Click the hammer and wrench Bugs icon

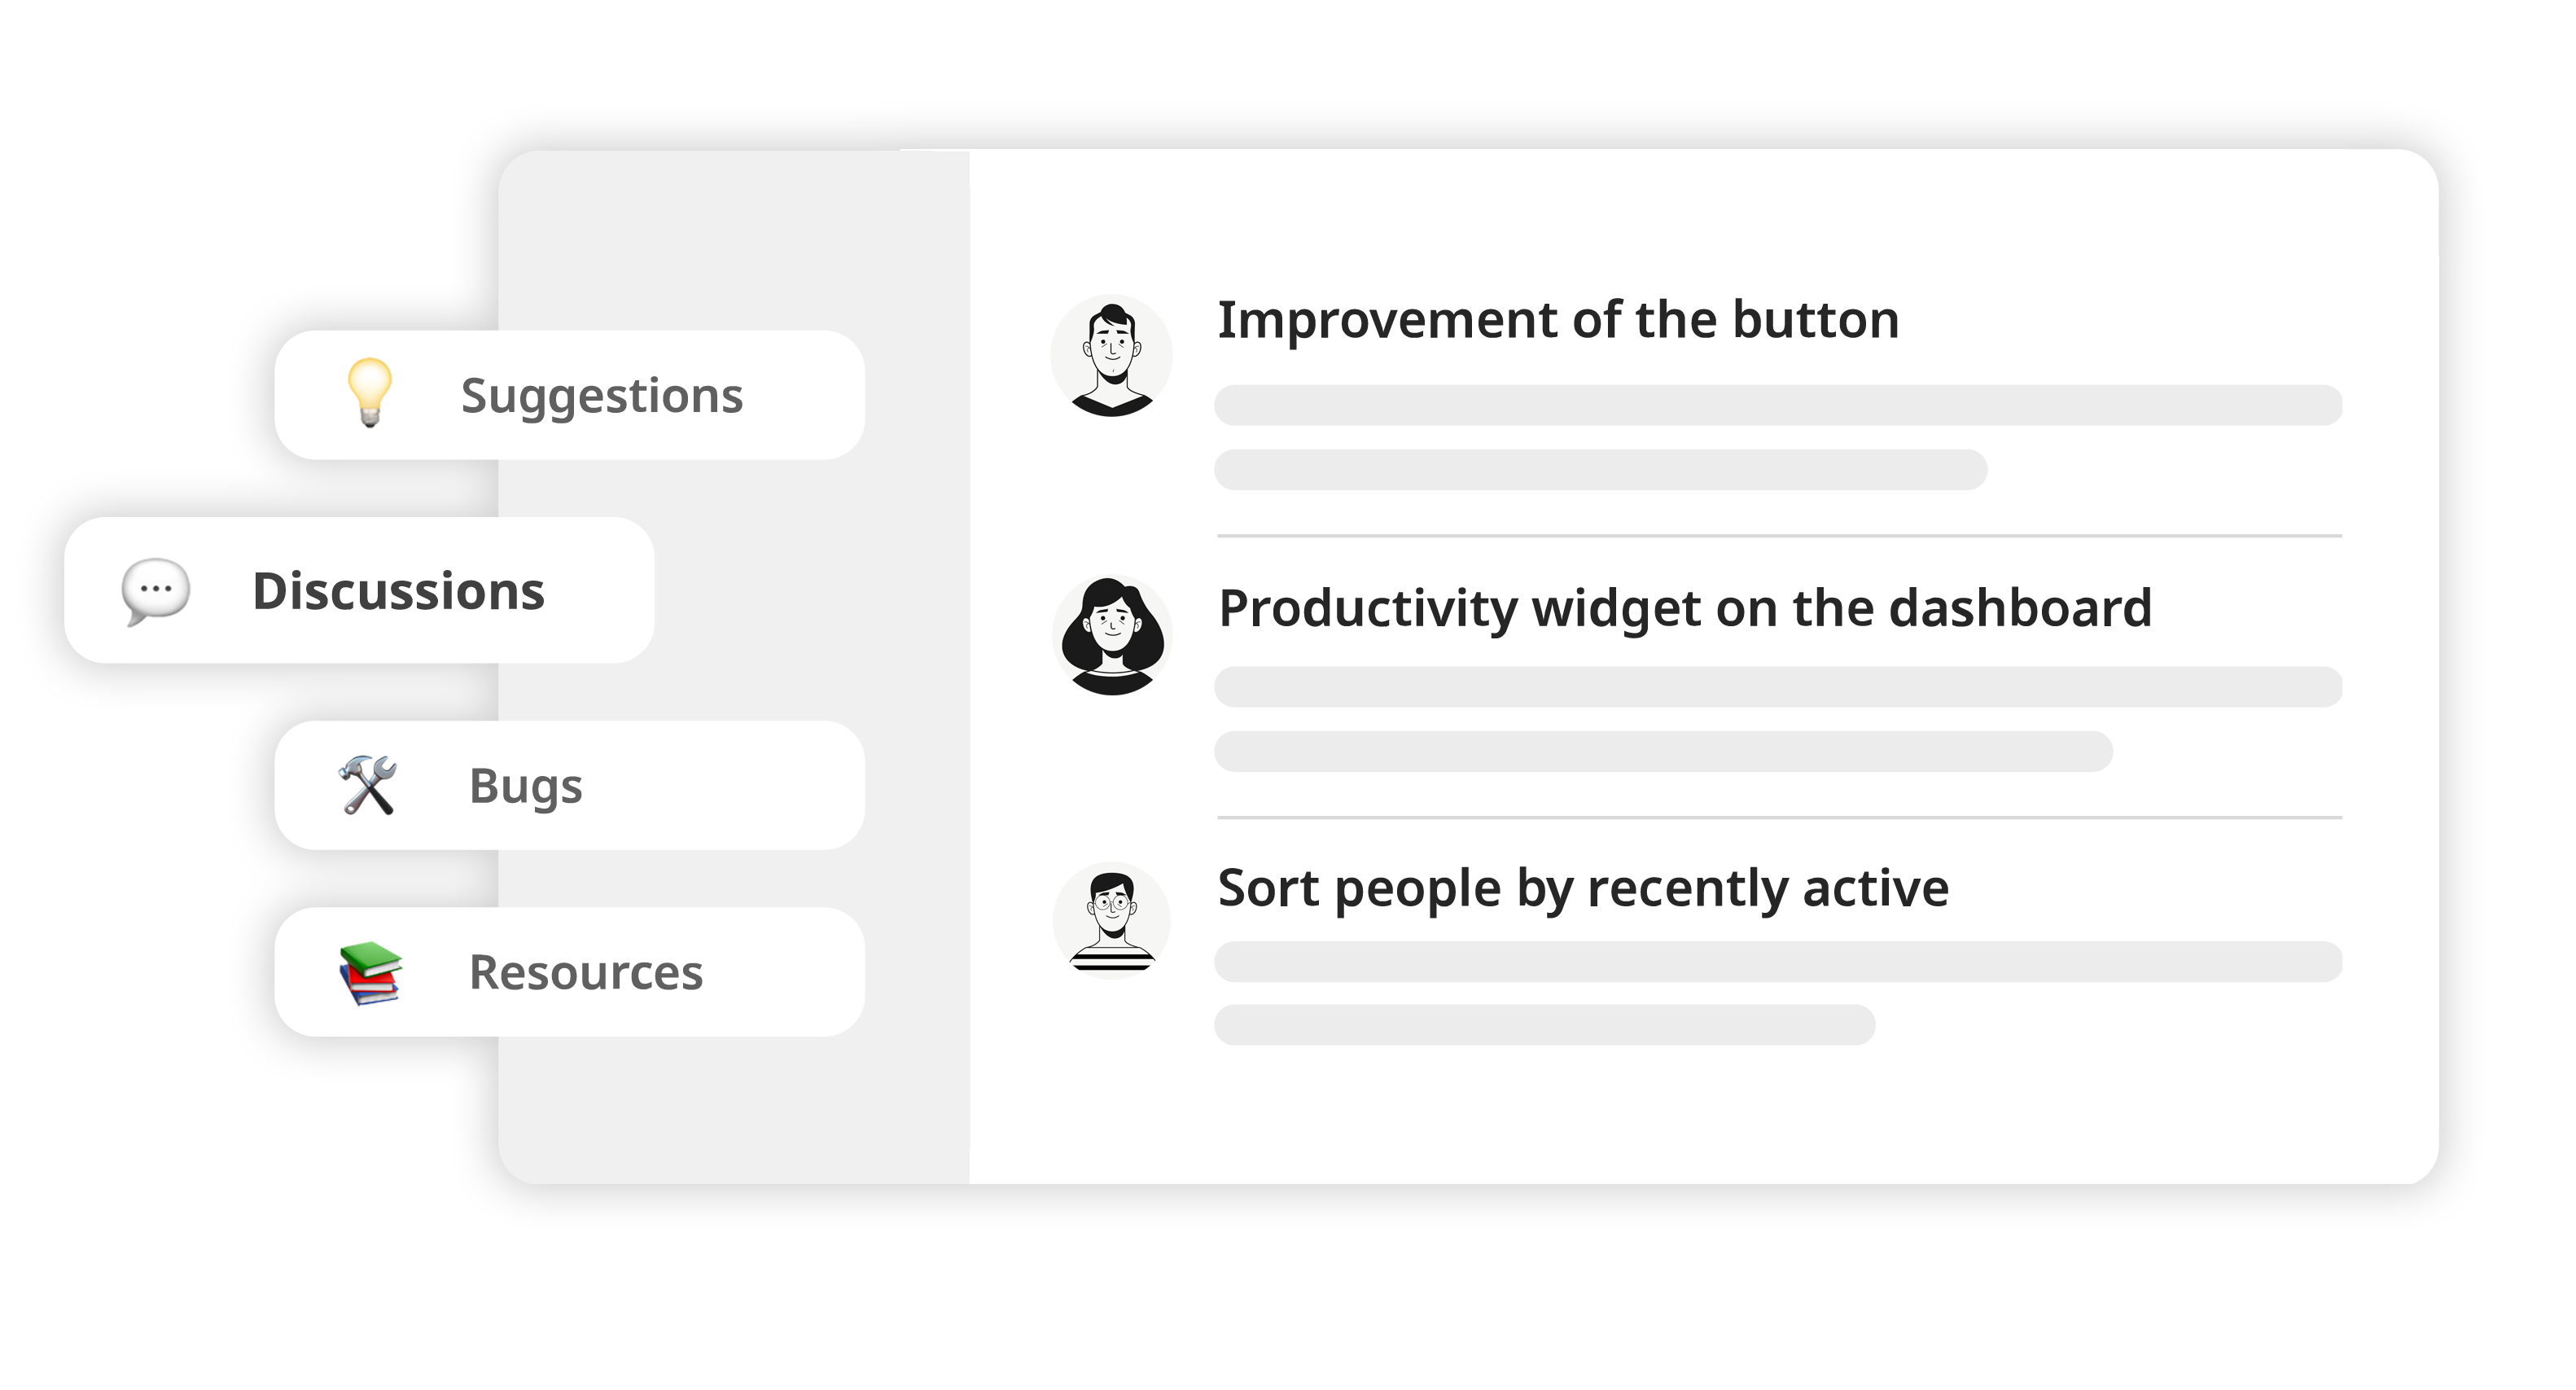click(x=368, y=785)
